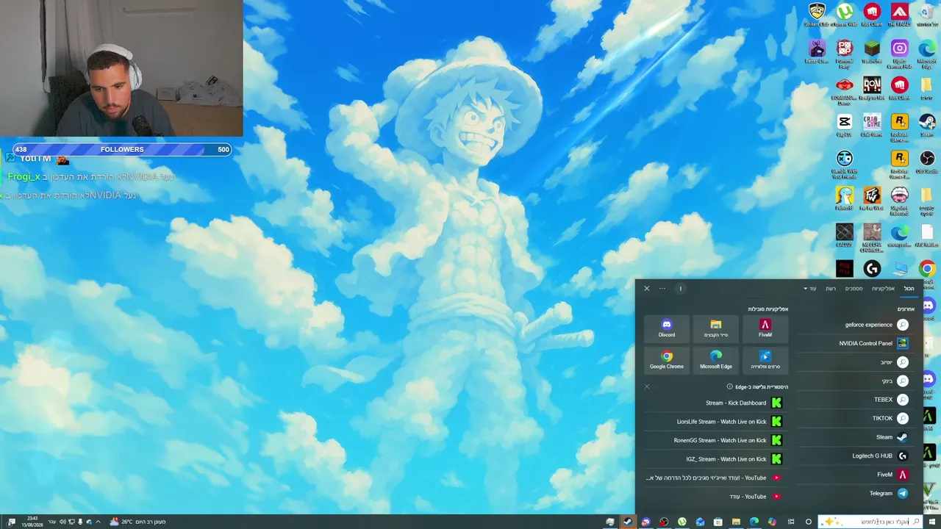This screenshot has width=941, height=529.
Task: Open Discord from the top apps tiles
Action: point(667,328)
